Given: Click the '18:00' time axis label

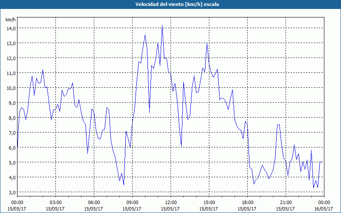Looking at the screenshot, I should click(248, 203).
